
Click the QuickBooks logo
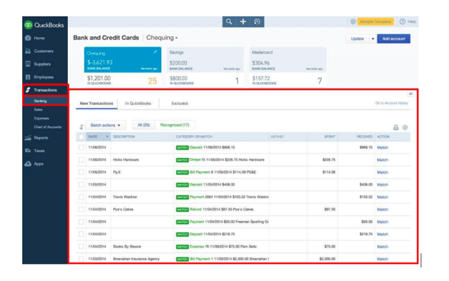coord(44,25)
